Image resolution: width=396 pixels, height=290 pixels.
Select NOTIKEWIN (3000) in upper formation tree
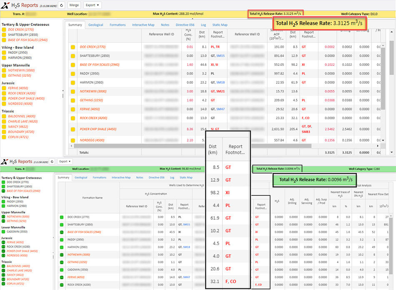point(21,70)
